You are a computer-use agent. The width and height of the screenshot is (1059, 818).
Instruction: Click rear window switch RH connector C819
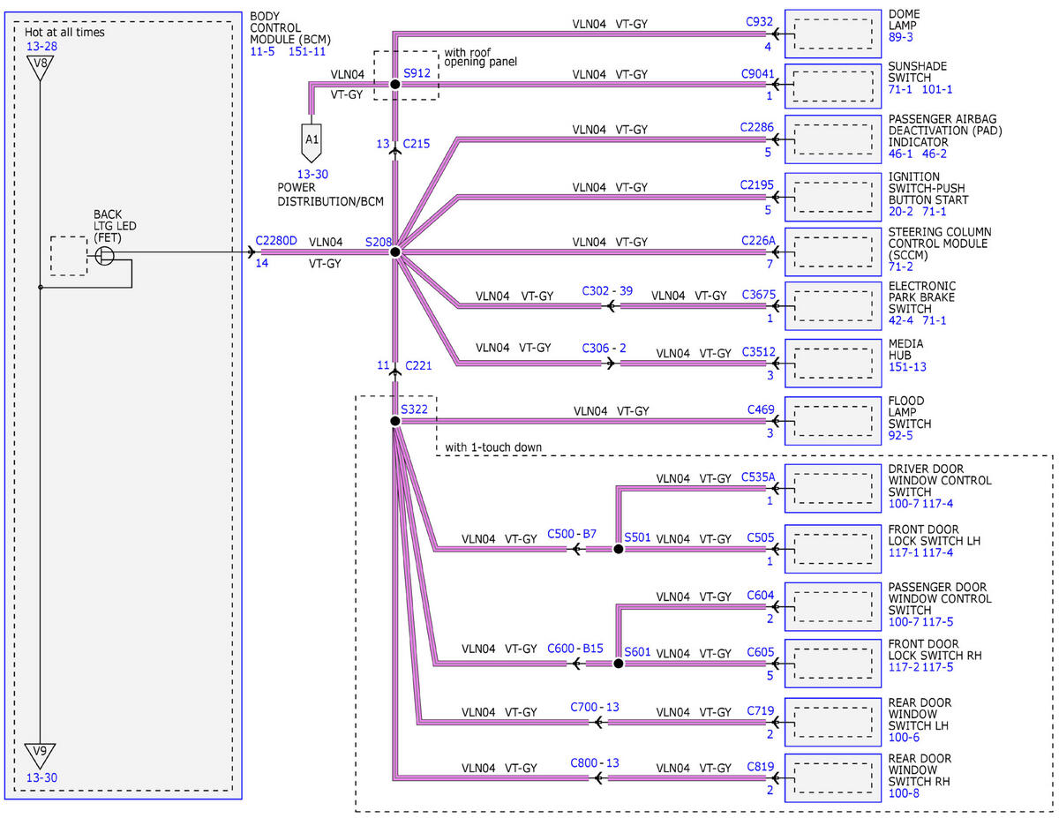tap(761, 766)
